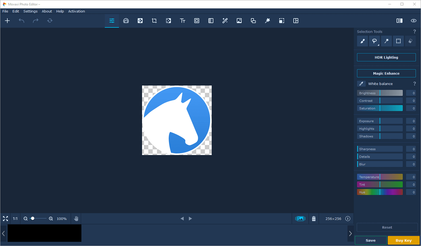Toggle the filmstrip panel

click(x=300, y=219)
